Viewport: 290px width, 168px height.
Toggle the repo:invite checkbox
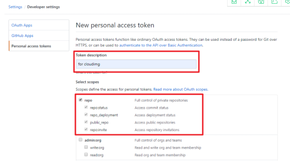(86, 130)
